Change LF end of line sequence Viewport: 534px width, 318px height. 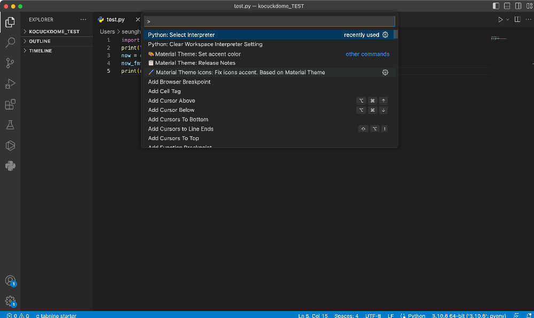click(x=391, y=315)
